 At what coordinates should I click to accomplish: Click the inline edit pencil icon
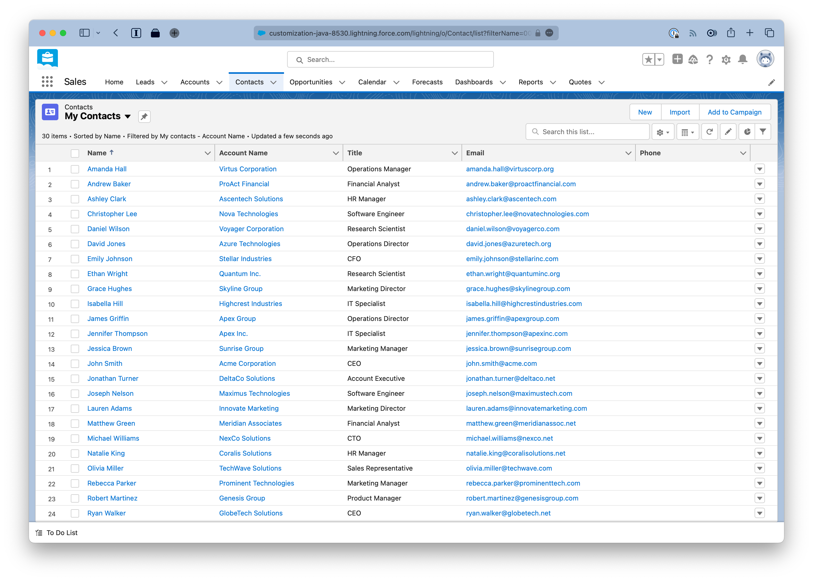point(728,132)
